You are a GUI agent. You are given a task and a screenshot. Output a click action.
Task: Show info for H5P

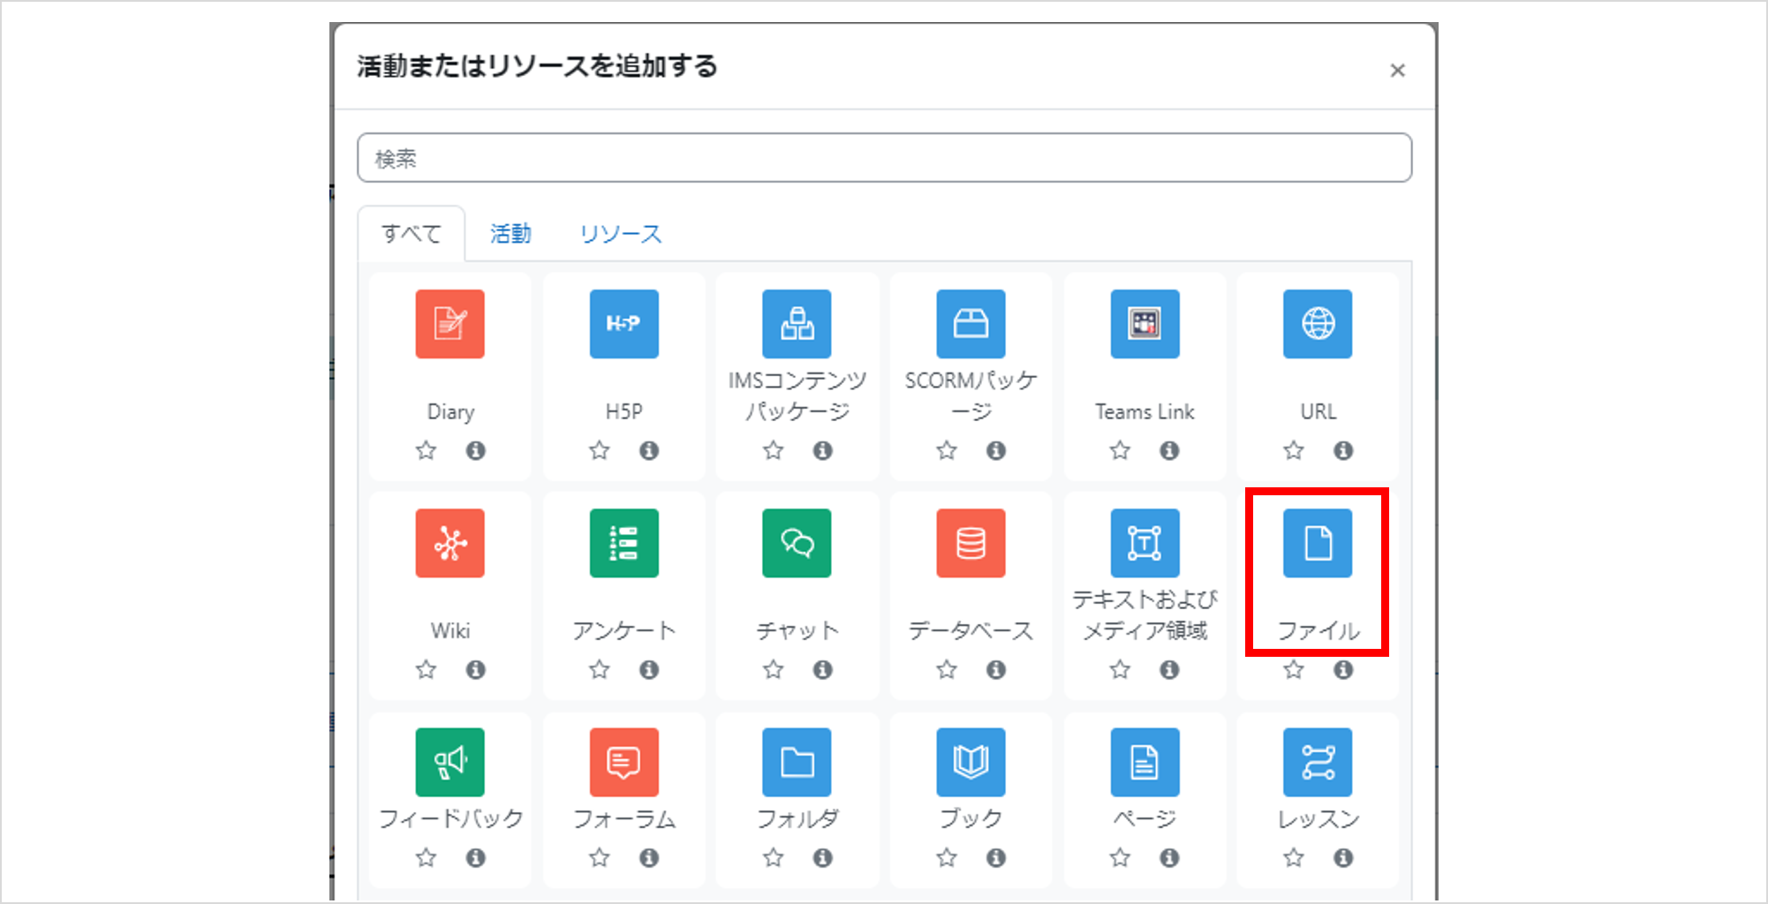tap(649, 450)
